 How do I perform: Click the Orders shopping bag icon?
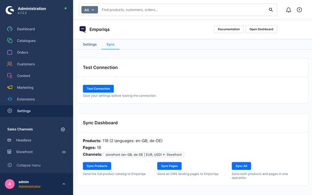10,52
